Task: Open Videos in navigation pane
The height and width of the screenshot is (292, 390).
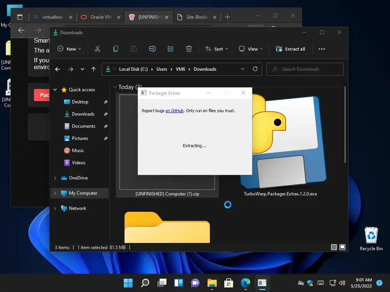Action: coord(78,163)
